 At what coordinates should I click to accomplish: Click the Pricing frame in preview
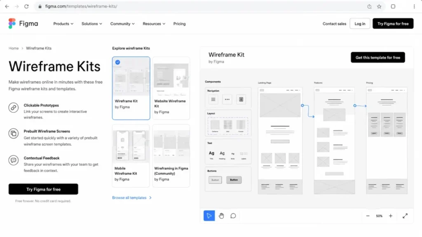pos(387,141)
